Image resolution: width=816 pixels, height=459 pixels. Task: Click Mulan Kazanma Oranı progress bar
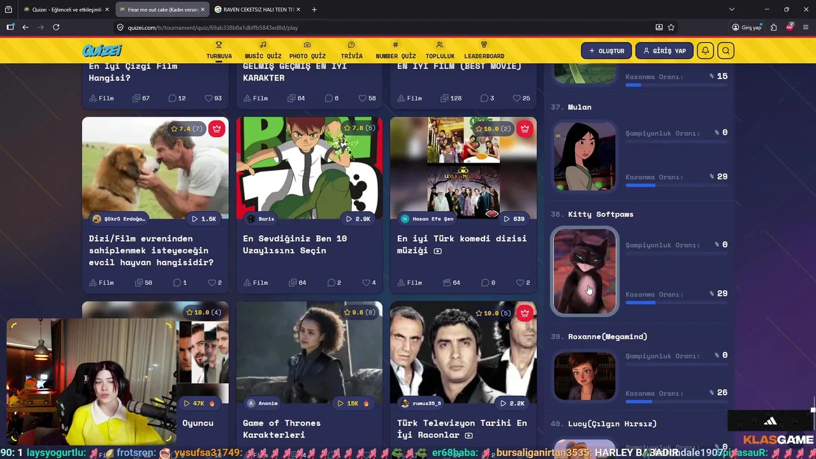click(676, 186)
